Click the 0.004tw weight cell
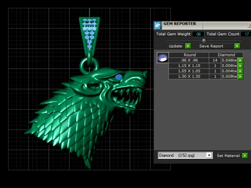 pos(230,71)
